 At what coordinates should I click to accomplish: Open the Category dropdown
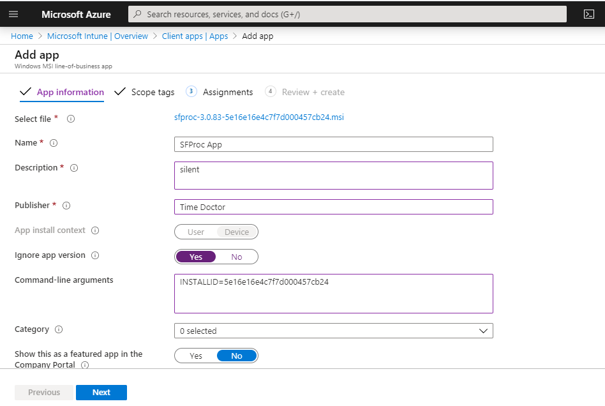tap(333, 331)
